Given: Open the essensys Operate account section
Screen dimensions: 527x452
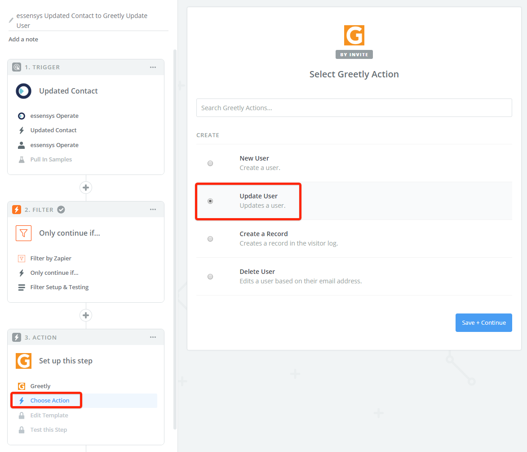Looking at the screenshot, I should (x=54, y=145).
